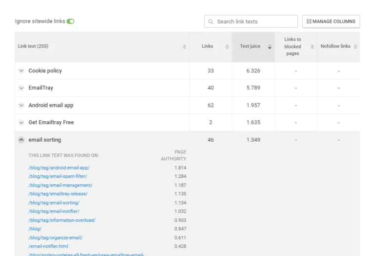375x256 pixels.
Task: Sort by the Text juice column arrows
Action: tap(270, 46)
